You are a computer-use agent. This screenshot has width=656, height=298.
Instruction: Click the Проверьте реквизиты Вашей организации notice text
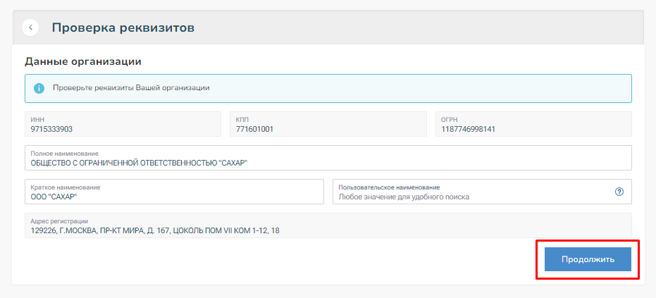click(x=132, y=88)
